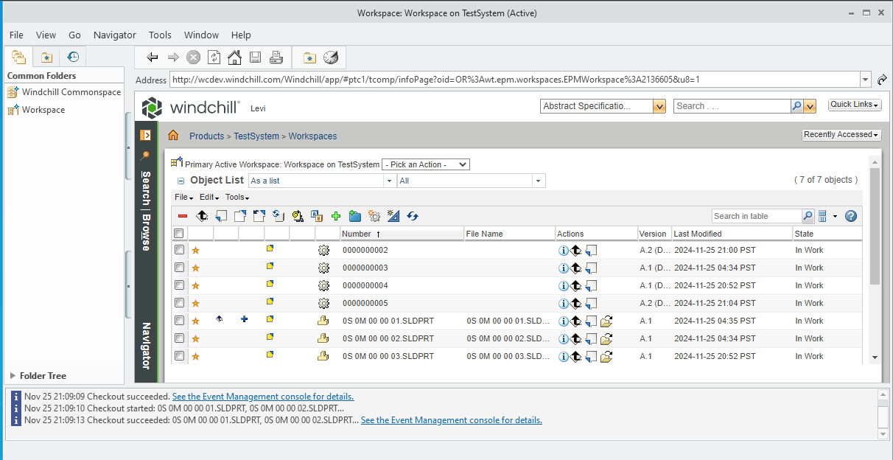Click the Help question mark icon
893x460 pixels.
[x=850, y=215]
